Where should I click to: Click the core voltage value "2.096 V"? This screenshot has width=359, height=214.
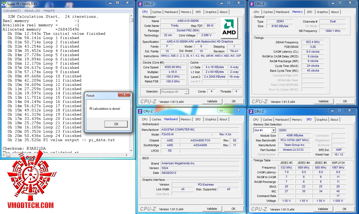pos(206,35)
